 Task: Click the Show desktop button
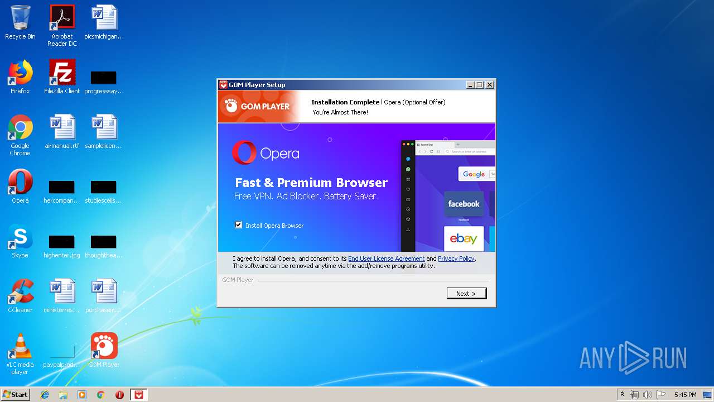[x=708, y=395]
